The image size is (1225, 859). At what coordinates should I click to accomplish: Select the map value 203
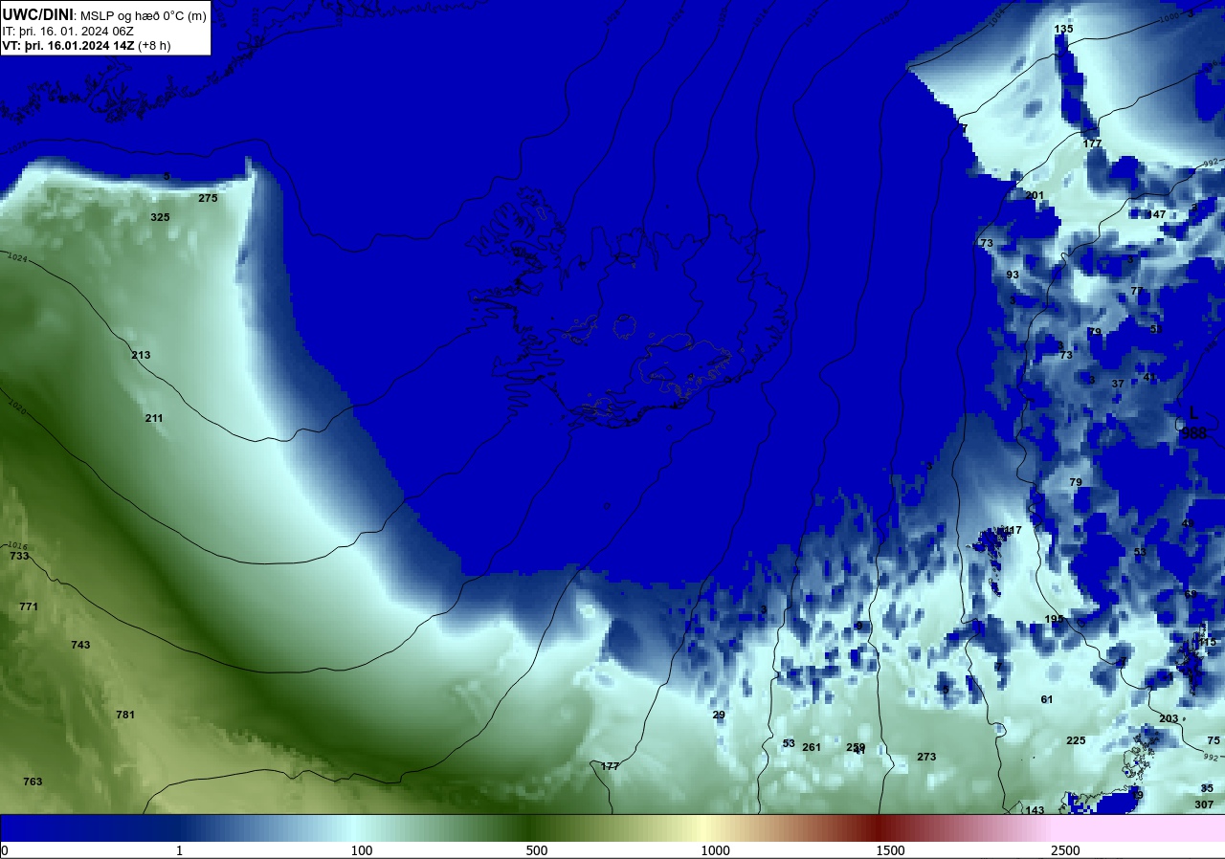tap(1169, 718)
